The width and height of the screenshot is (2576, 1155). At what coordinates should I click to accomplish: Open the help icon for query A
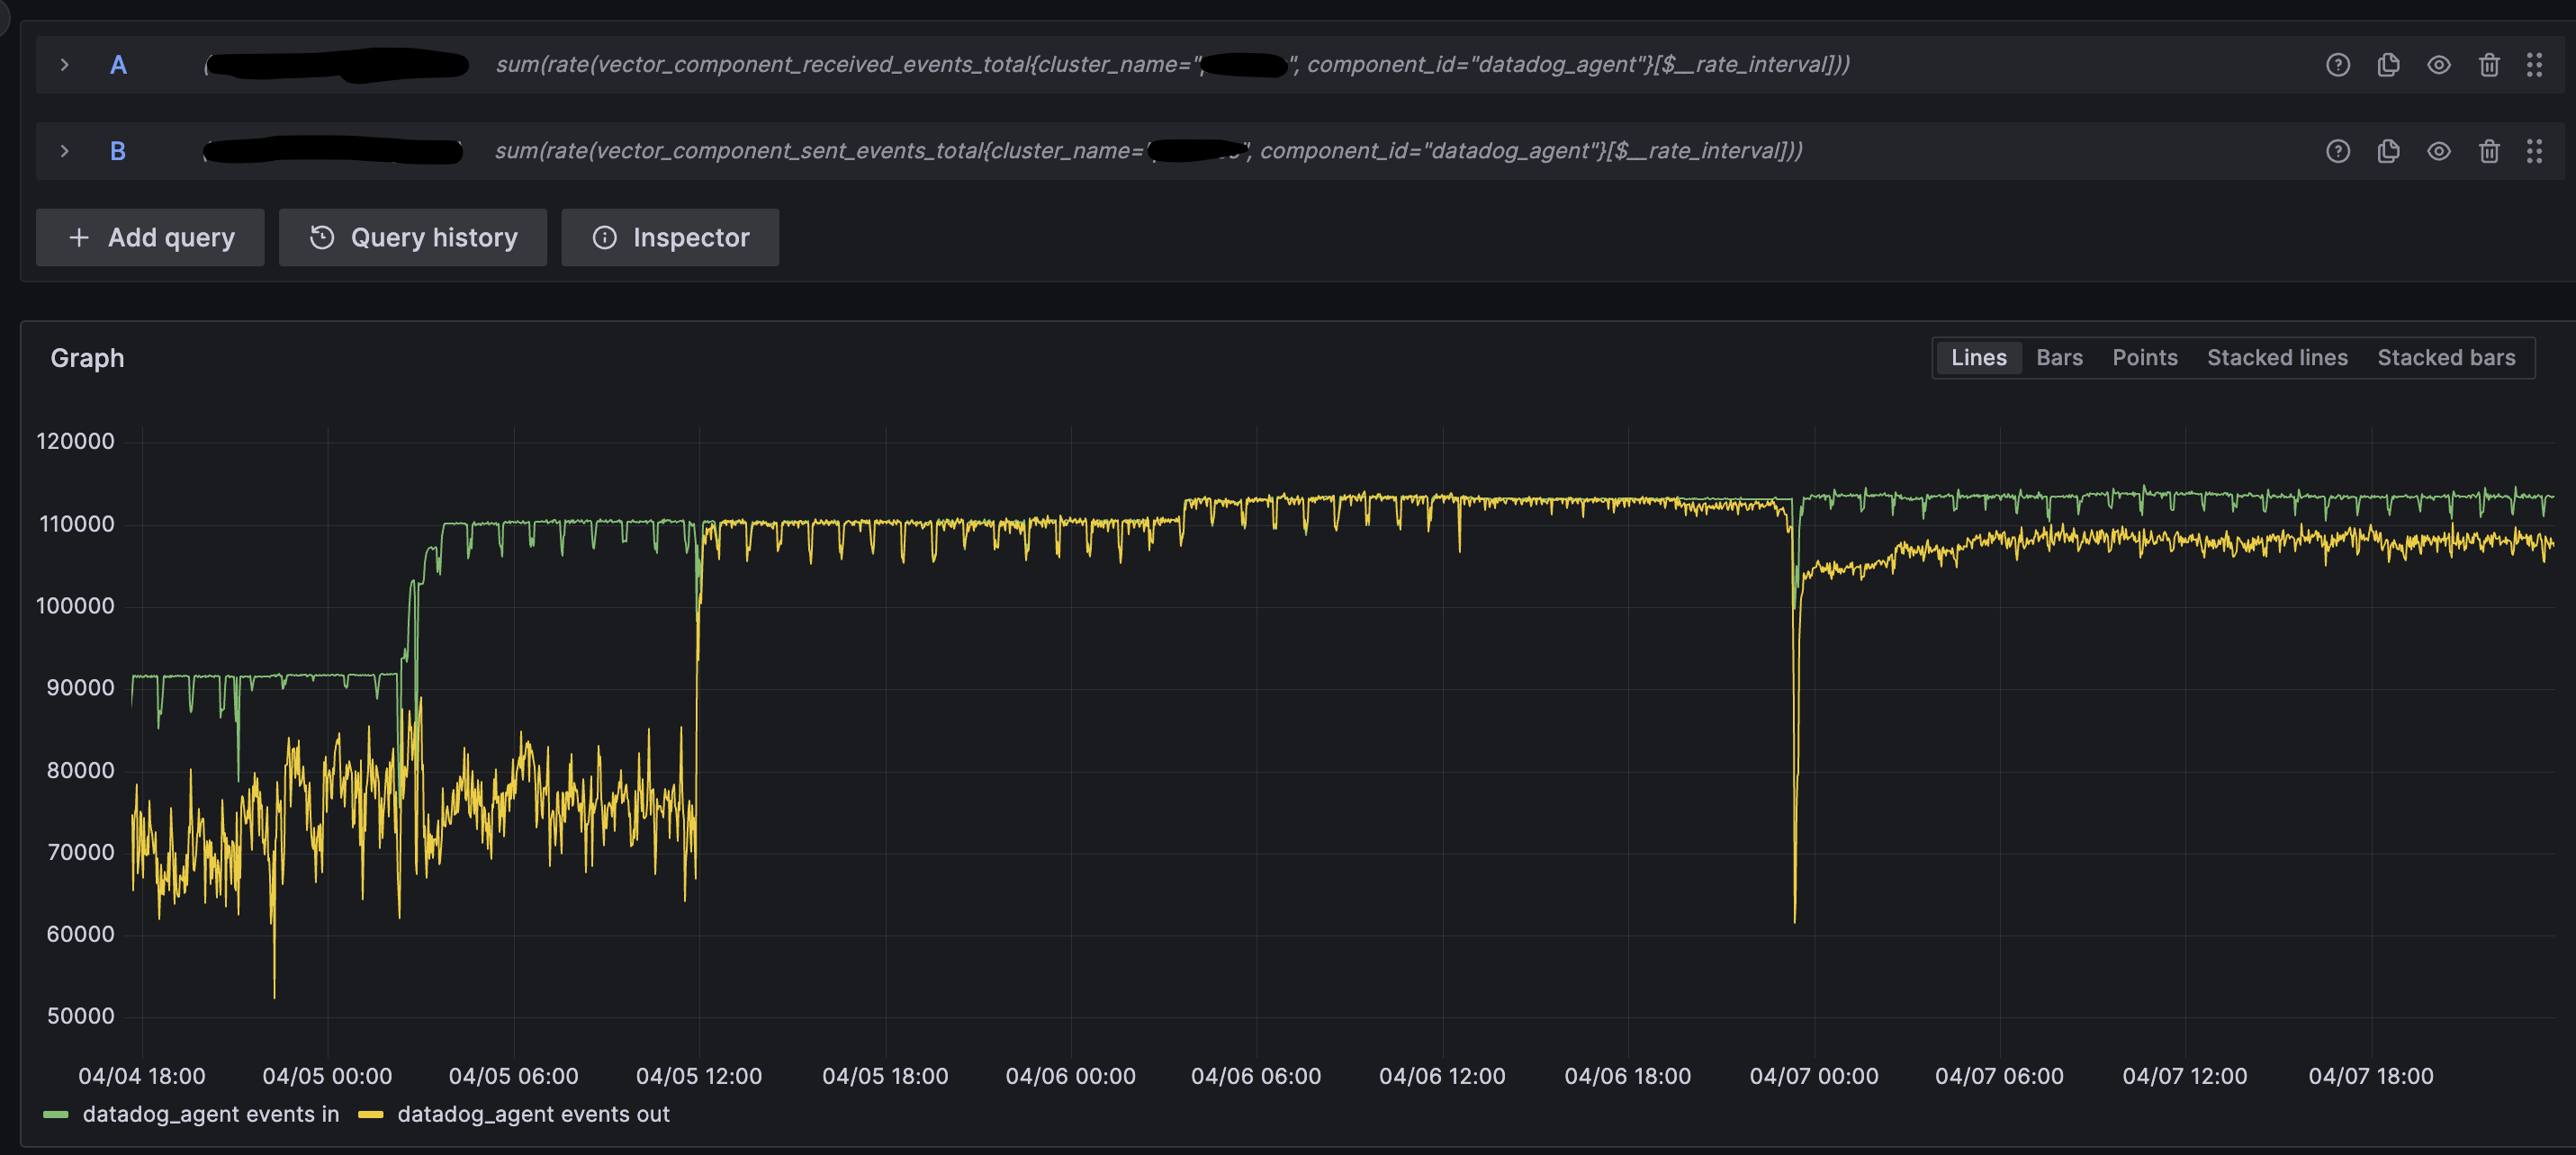pos(2338,64)
